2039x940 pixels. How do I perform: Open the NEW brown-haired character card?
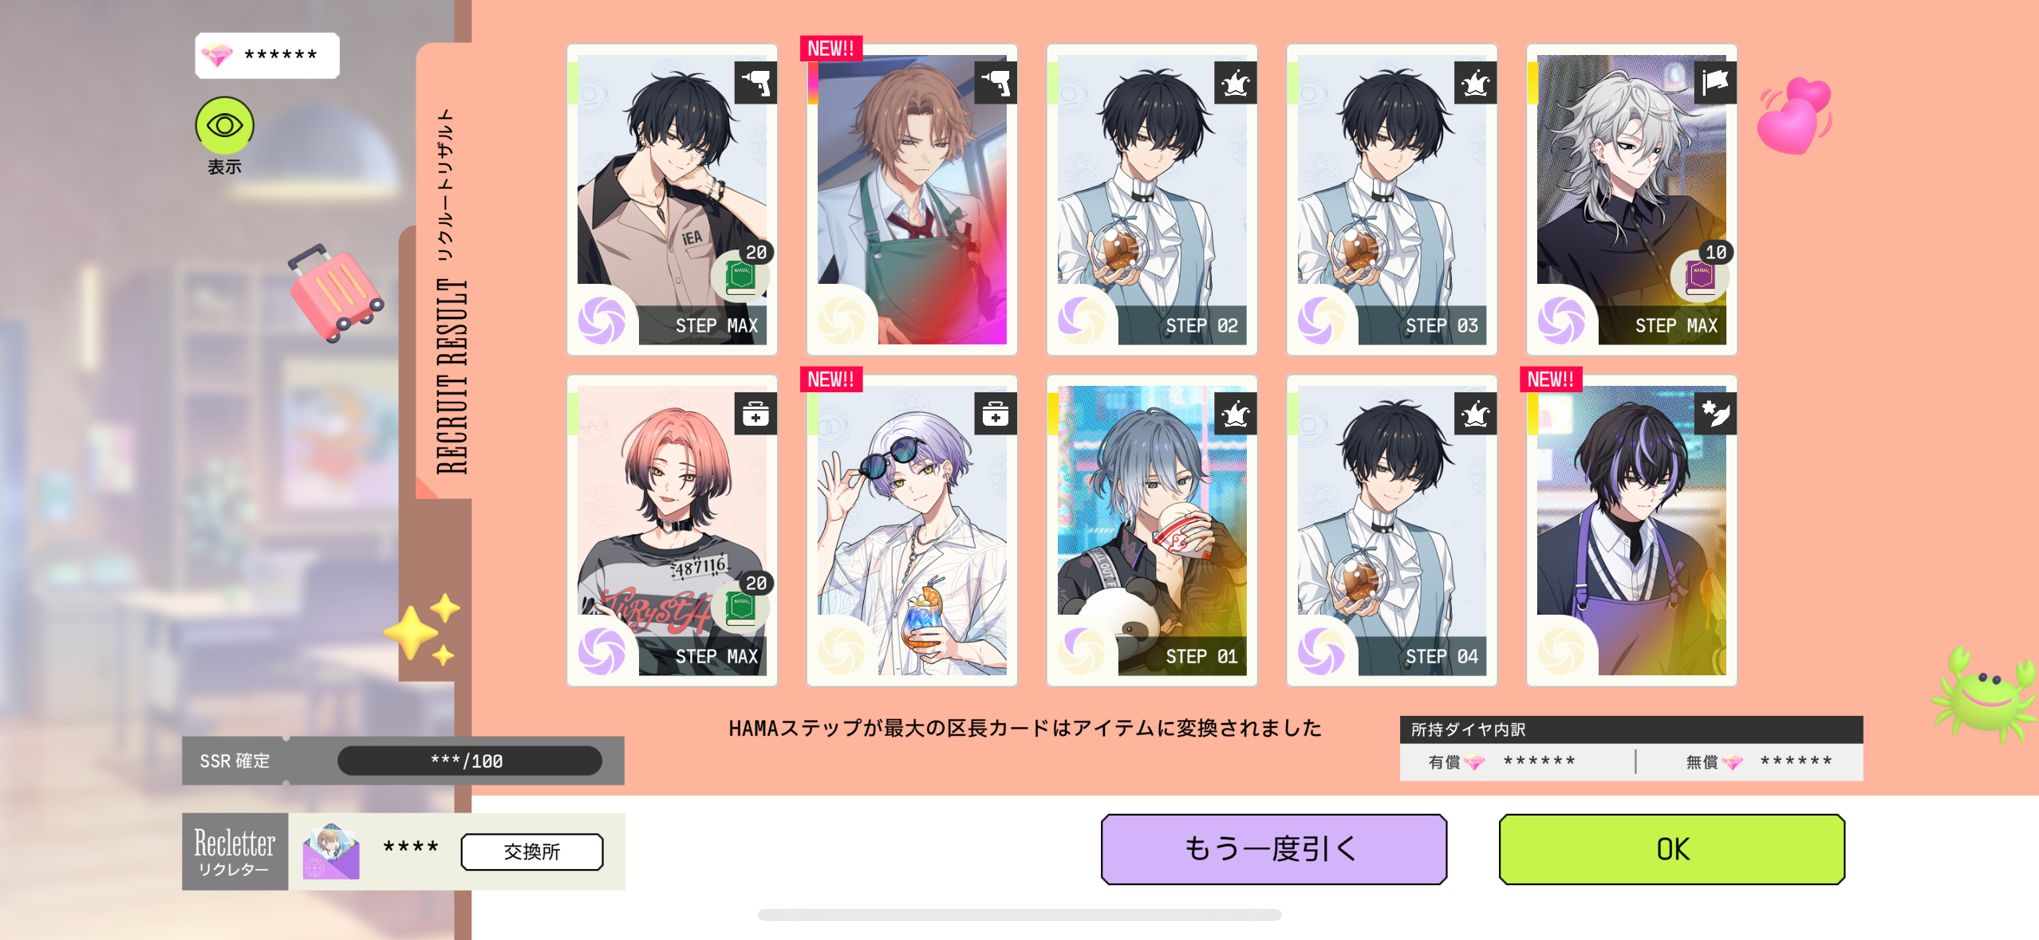912,199
